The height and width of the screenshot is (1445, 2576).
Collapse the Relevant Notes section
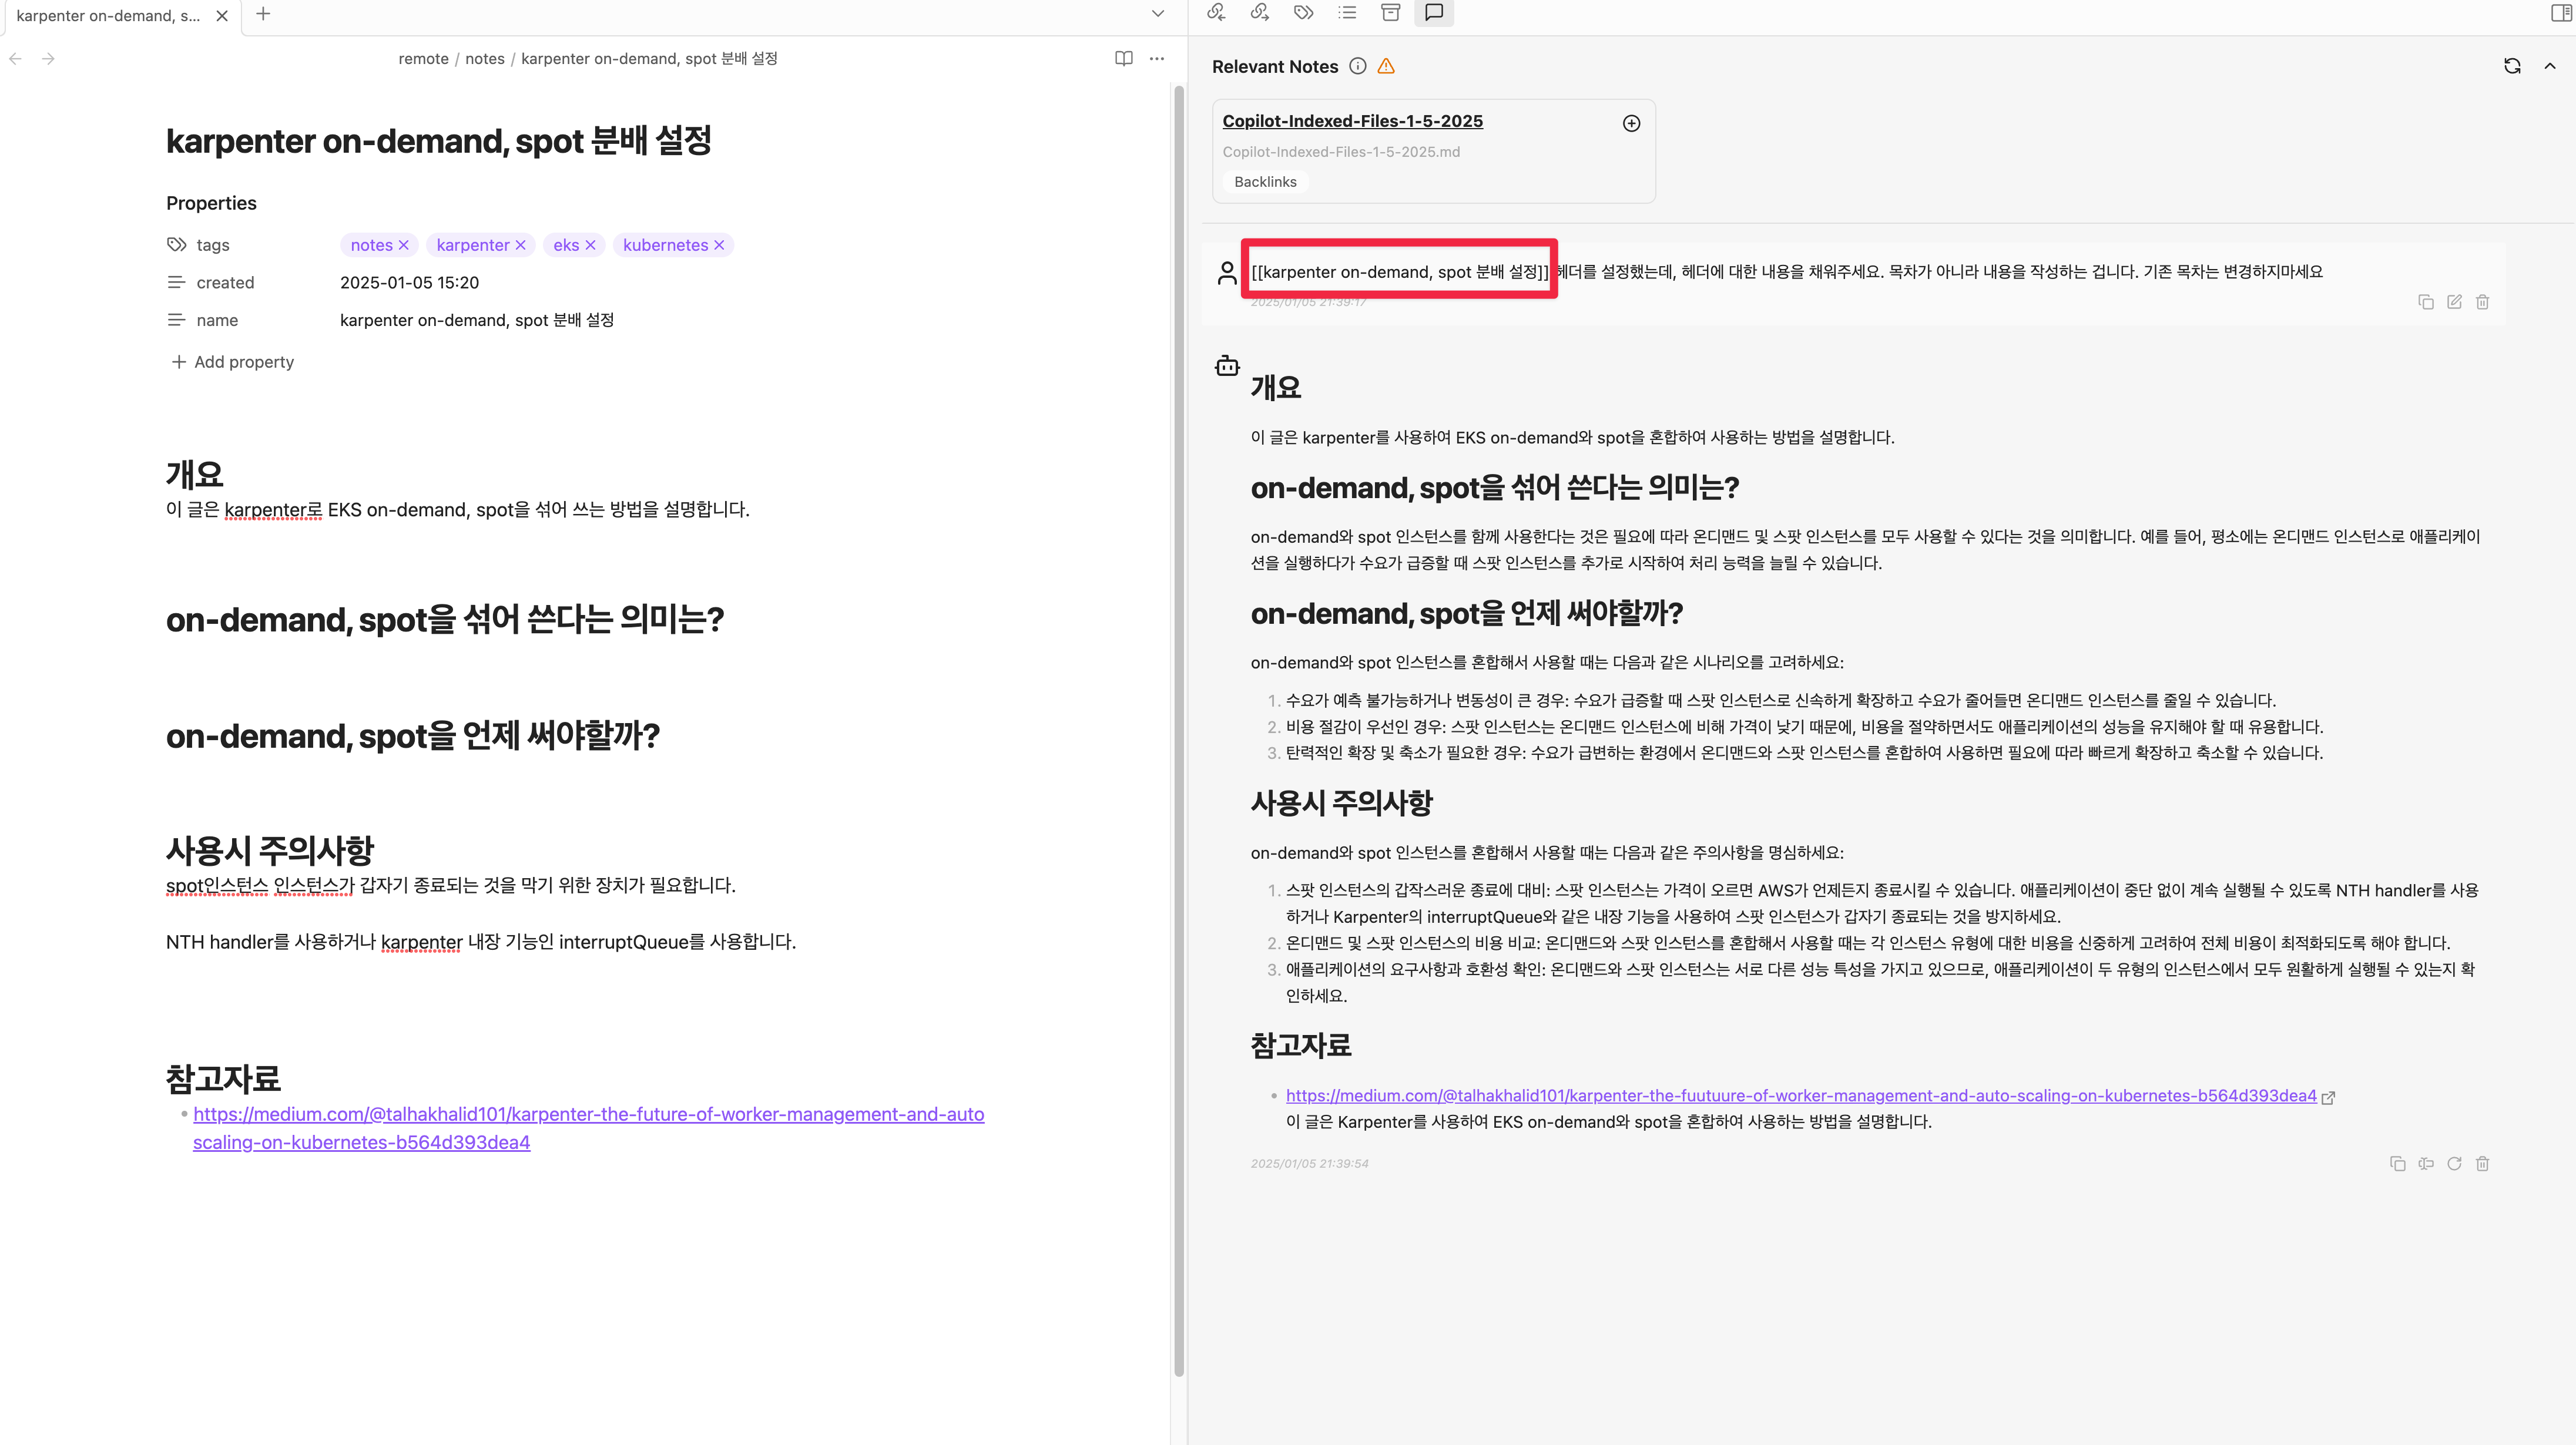tap(2549, 66)
